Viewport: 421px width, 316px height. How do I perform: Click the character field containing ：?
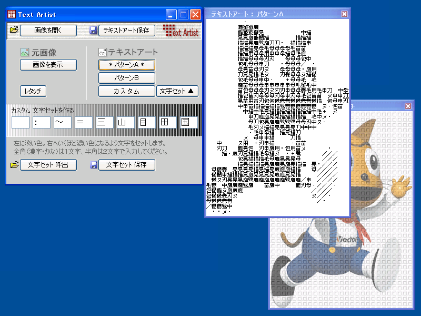pyautogui.click(x=42, y=122)
